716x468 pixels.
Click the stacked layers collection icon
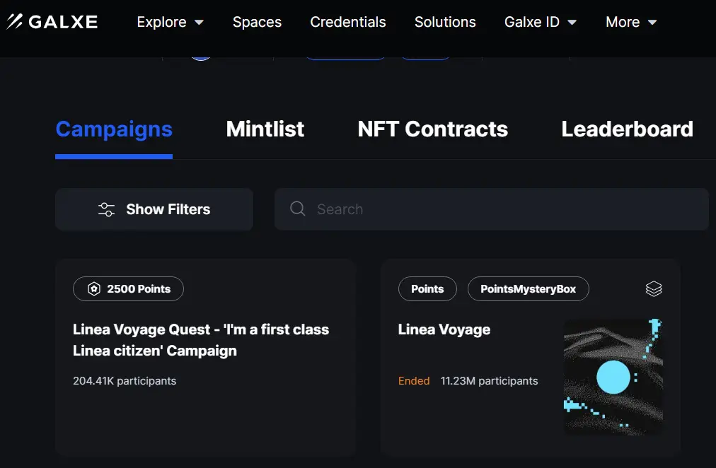[x=654, y=288]
